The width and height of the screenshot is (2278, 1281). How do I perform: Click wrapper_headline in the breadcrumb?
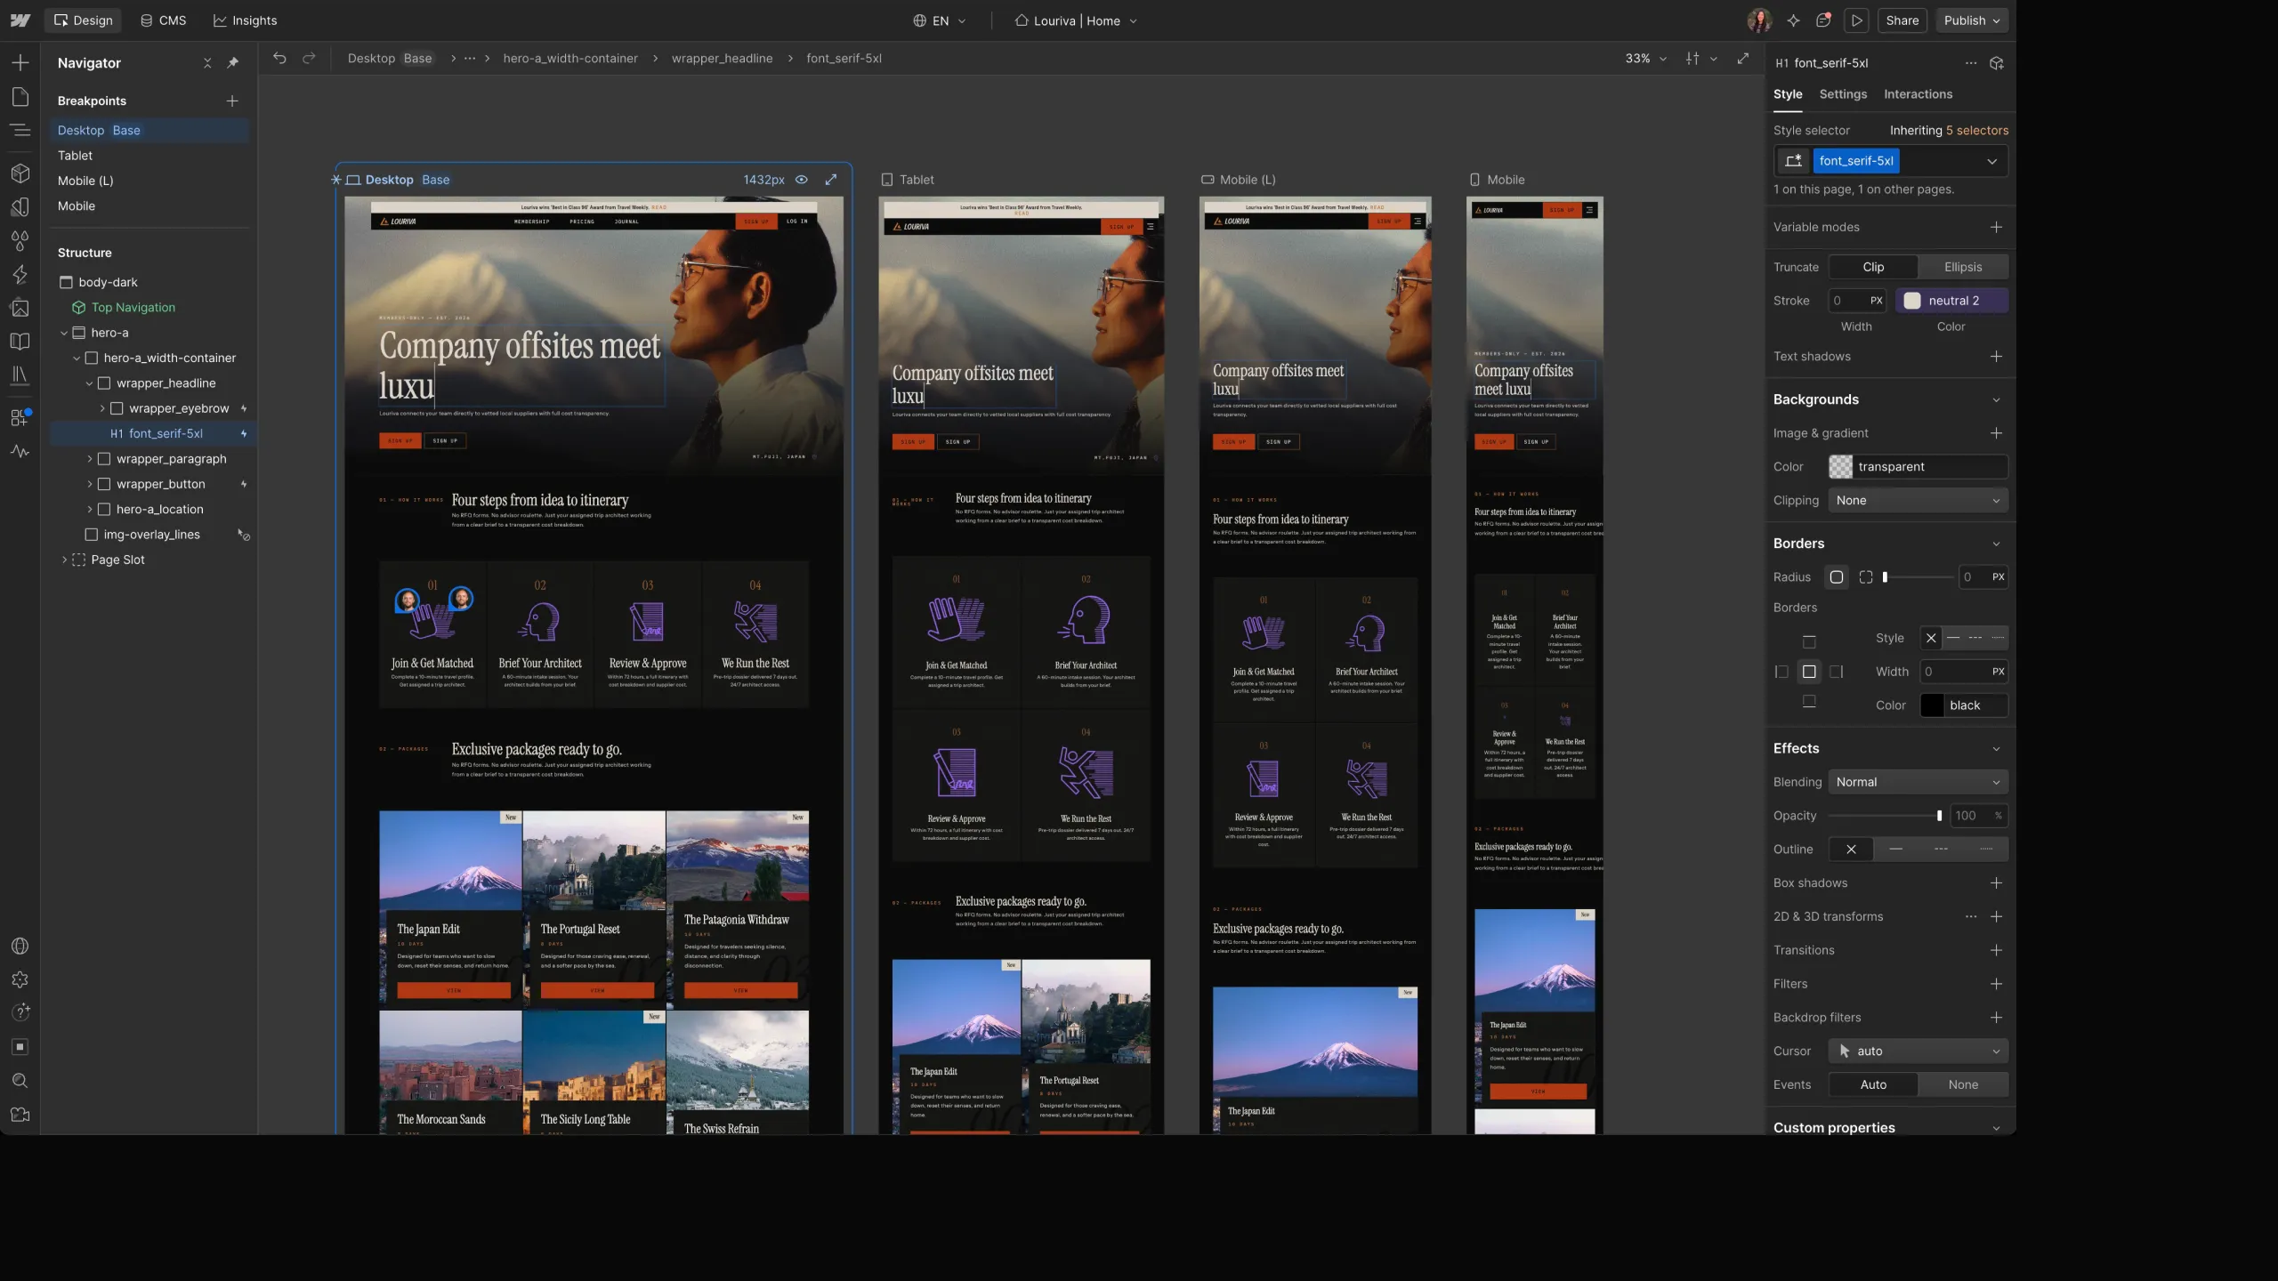pyautogui.click(x=722, y=58)
